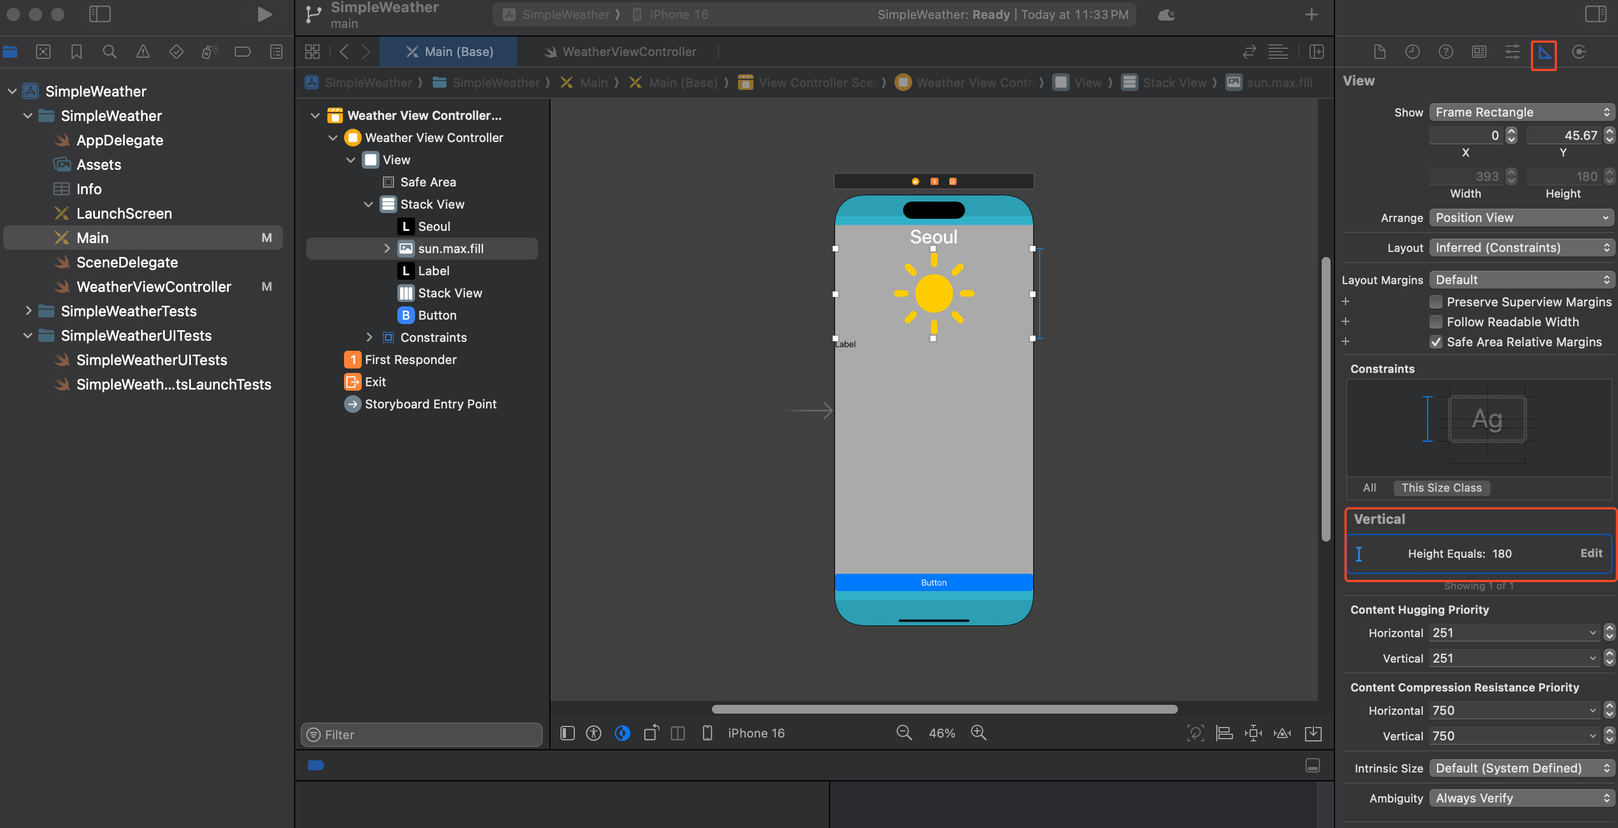Open the Attributes inspector icon
The image size is (1618, 828).
click(x=1513, y=52)
